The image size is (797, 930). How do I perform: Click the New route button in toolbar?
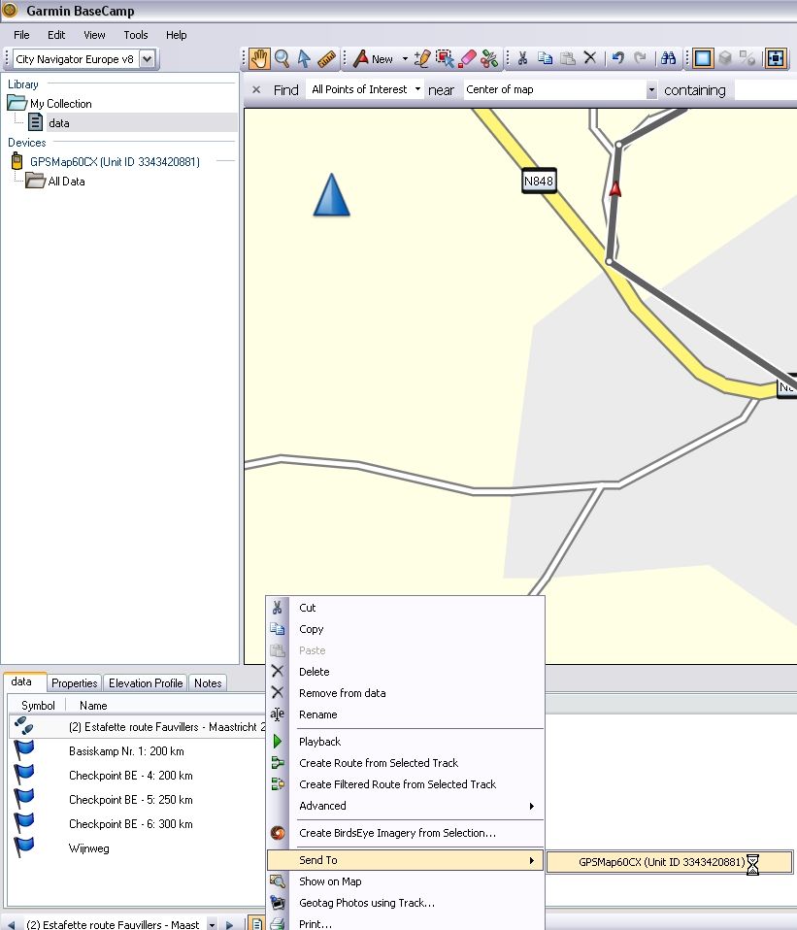[374, 58]
